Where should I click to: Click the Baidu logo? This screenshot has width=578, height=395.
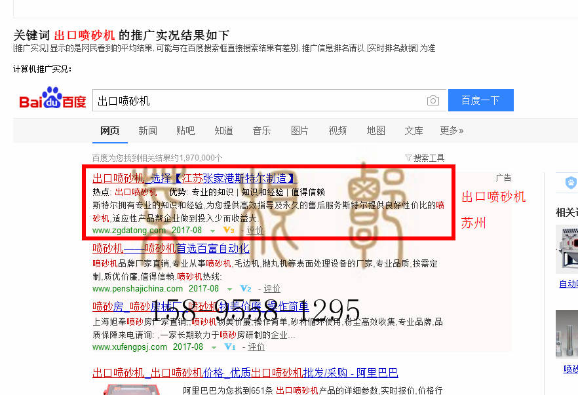click(x=52, y=99)
